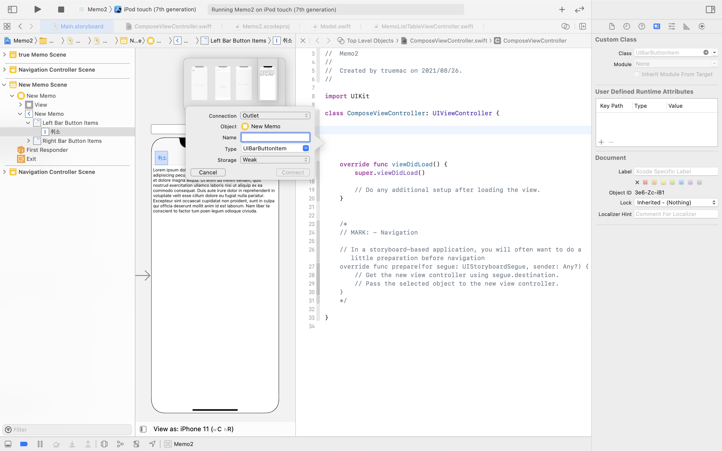
Task: Choose the red label color swatch
Action: 645,182
